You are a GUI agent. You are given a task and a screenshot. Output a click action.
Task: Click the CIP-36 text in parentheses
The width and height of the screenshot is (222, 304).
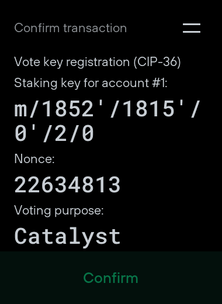click(x=157, y=63)
